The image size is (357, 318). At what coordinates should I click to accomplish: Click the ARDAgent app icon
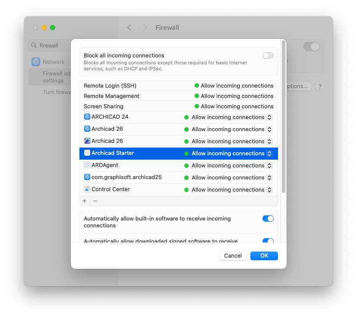point(87,165)
